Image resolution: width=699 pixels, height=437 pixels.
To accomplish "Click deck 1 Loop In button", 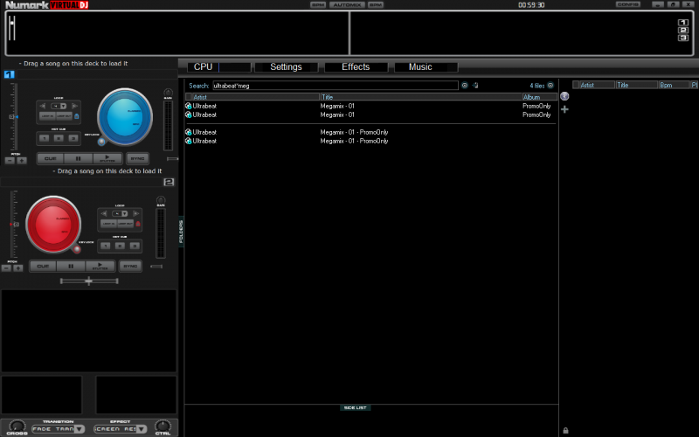I will tap(47, 116).
